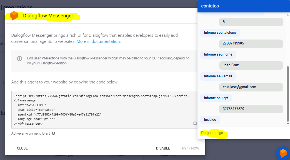Viewport: 290px width, 160px height.
Task: Open the More in documentation link
Action: 99,41
